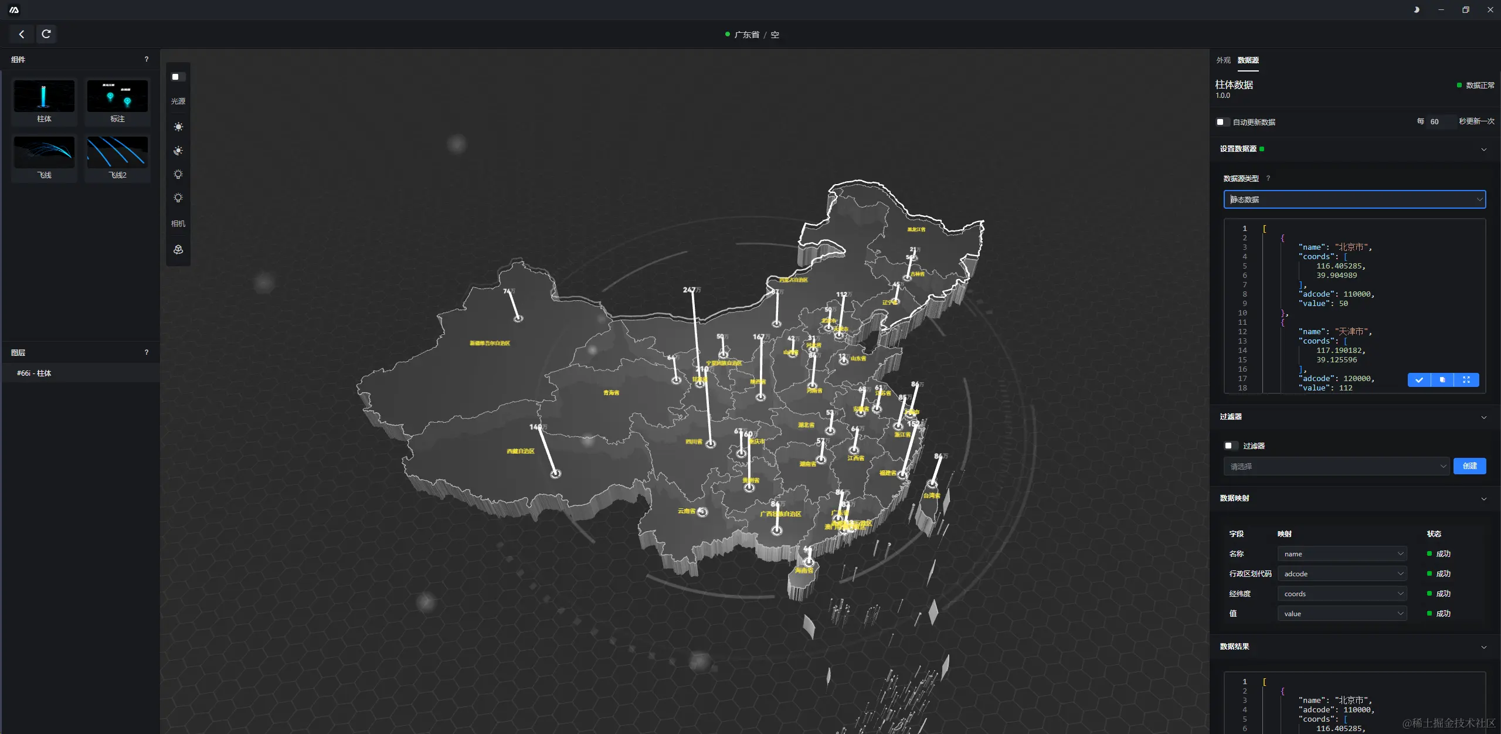Copy the JSON data with copy icon
Viewport: 1501px width, 734px height.
point(1442,380)
